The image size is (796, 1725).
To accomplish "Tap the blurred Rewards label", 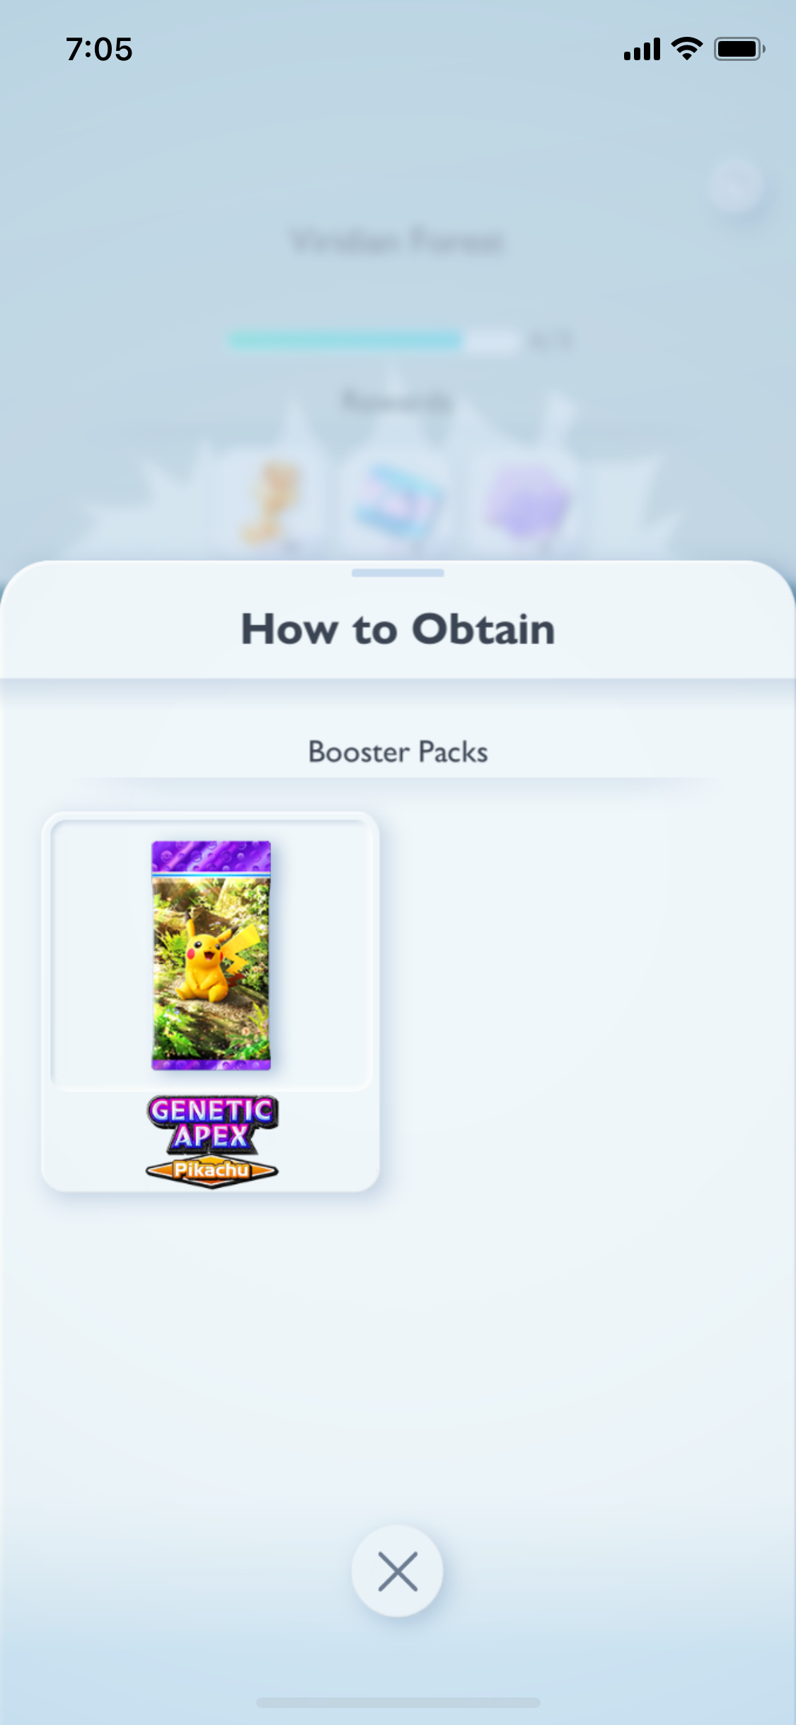I will pyautogui.click(x=396, y=402).
